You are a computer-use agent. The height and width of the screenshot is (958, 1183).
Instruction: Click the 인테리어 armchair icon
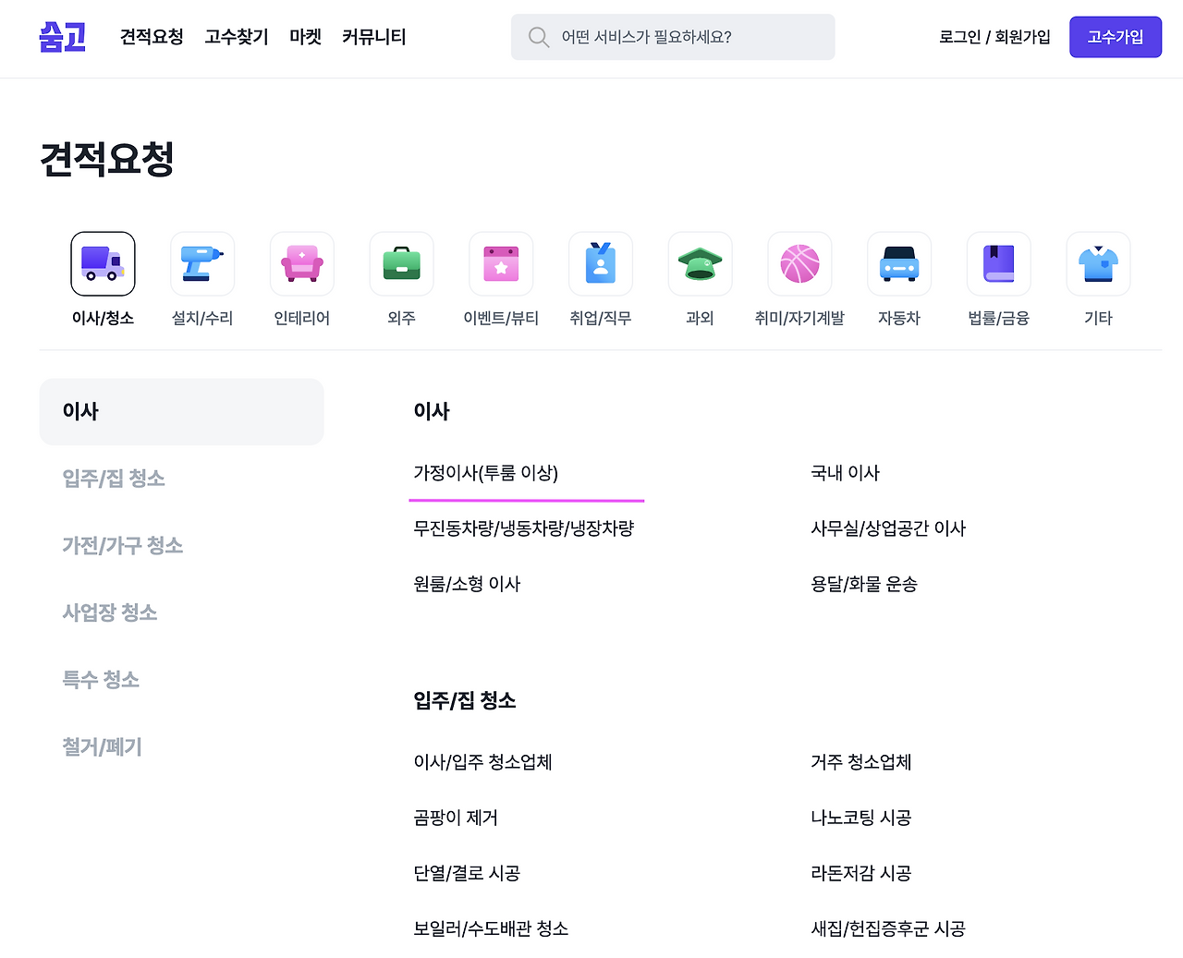tap(301, 263)
